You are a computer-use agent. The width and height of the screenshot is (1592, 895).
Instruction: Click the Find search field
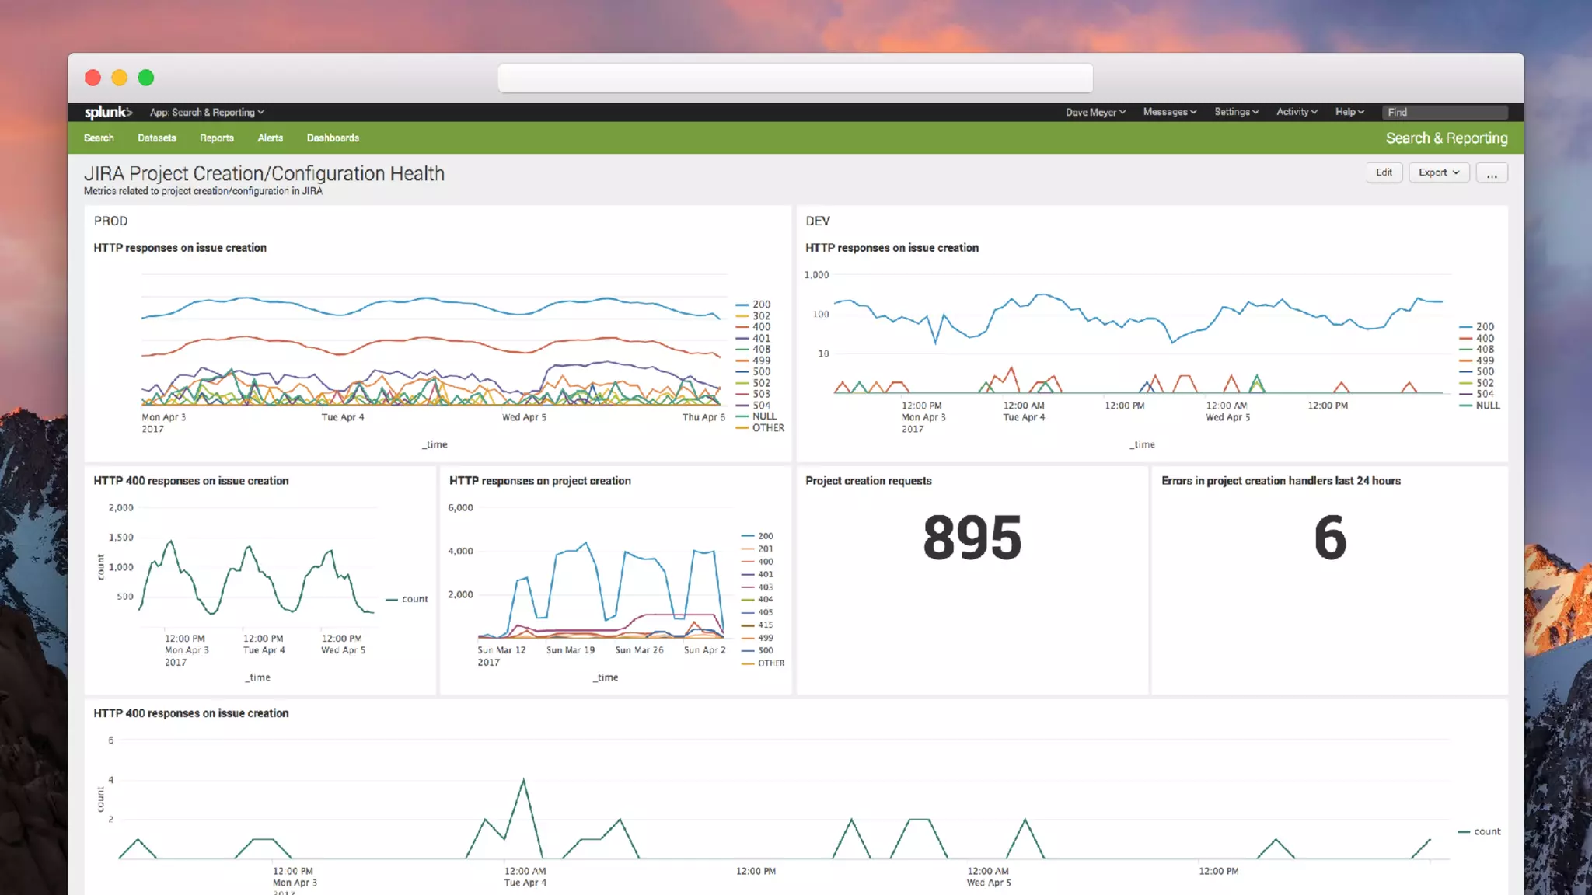click(x=1444, y=113)
